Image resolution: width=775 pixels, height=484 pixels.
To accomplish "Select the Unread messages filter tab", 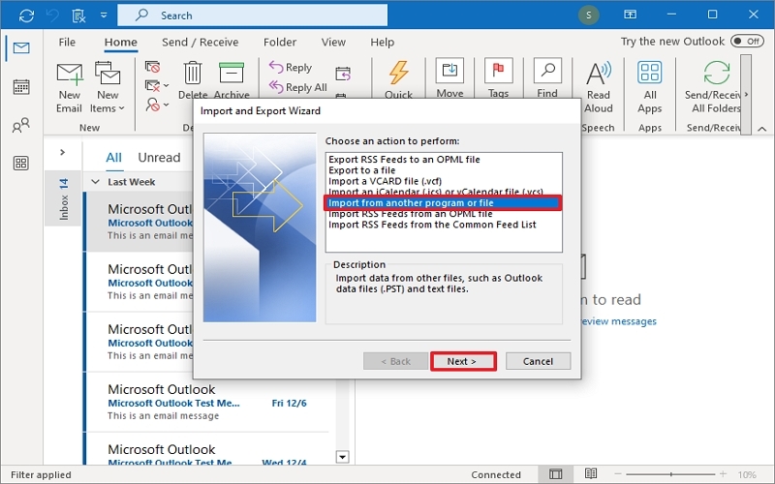I will tap(159, 158).
